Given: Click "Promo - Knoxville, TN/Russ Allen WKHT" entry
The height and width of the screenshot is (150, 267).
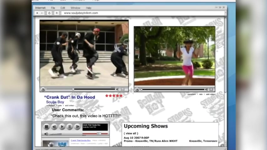Looking at the screenshot, I should [150, 141].
